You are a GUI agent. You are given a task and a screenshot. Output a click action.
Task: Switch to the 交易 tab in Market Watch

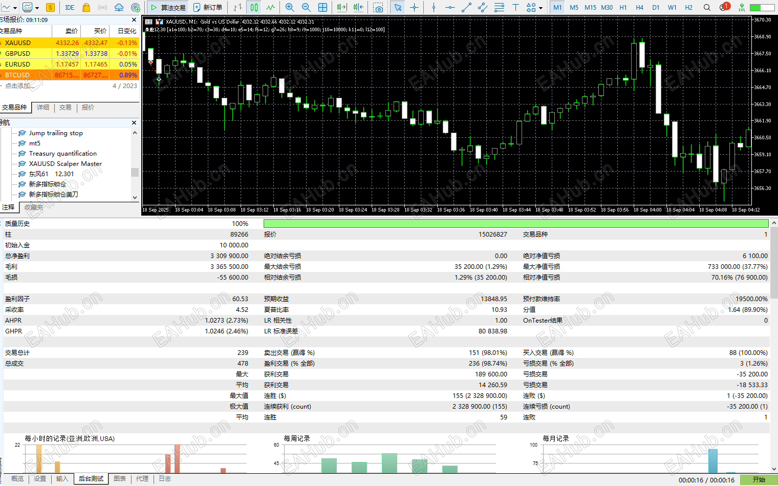(65, 108)
